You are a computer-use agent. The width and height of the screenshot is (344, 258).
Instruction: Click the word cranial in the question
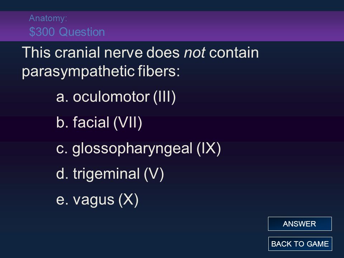point(77,53)
